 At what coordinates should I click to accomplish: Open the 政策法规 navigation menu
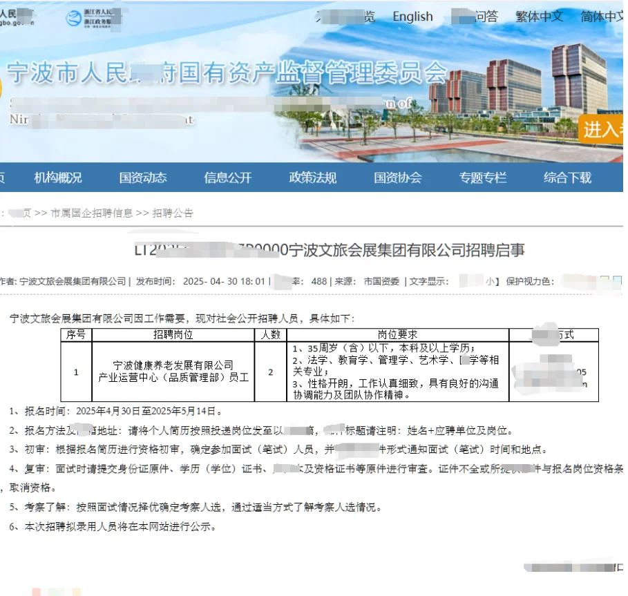312,177
